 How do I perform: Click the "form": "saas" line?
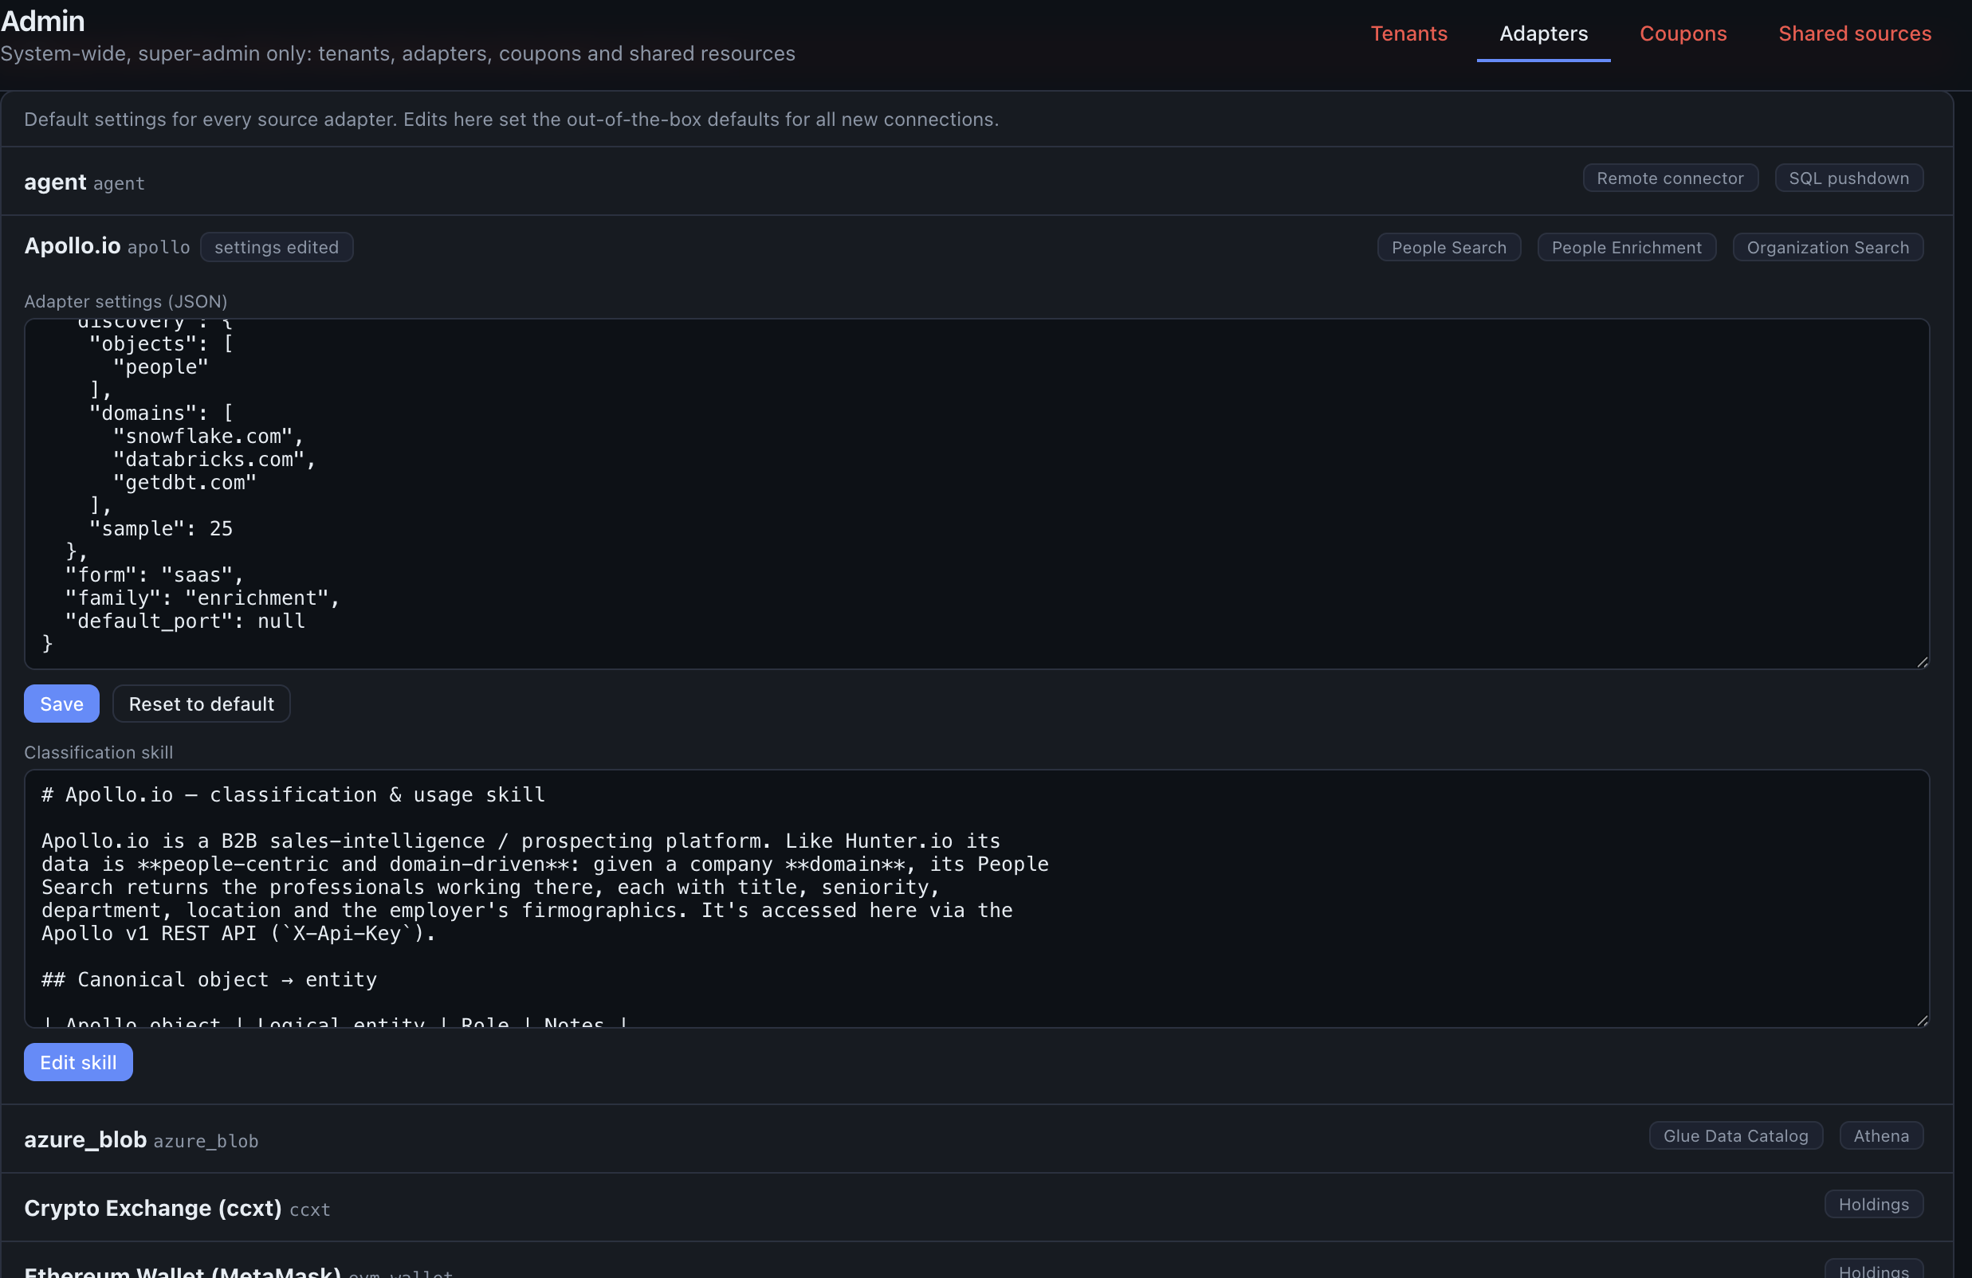154,574
